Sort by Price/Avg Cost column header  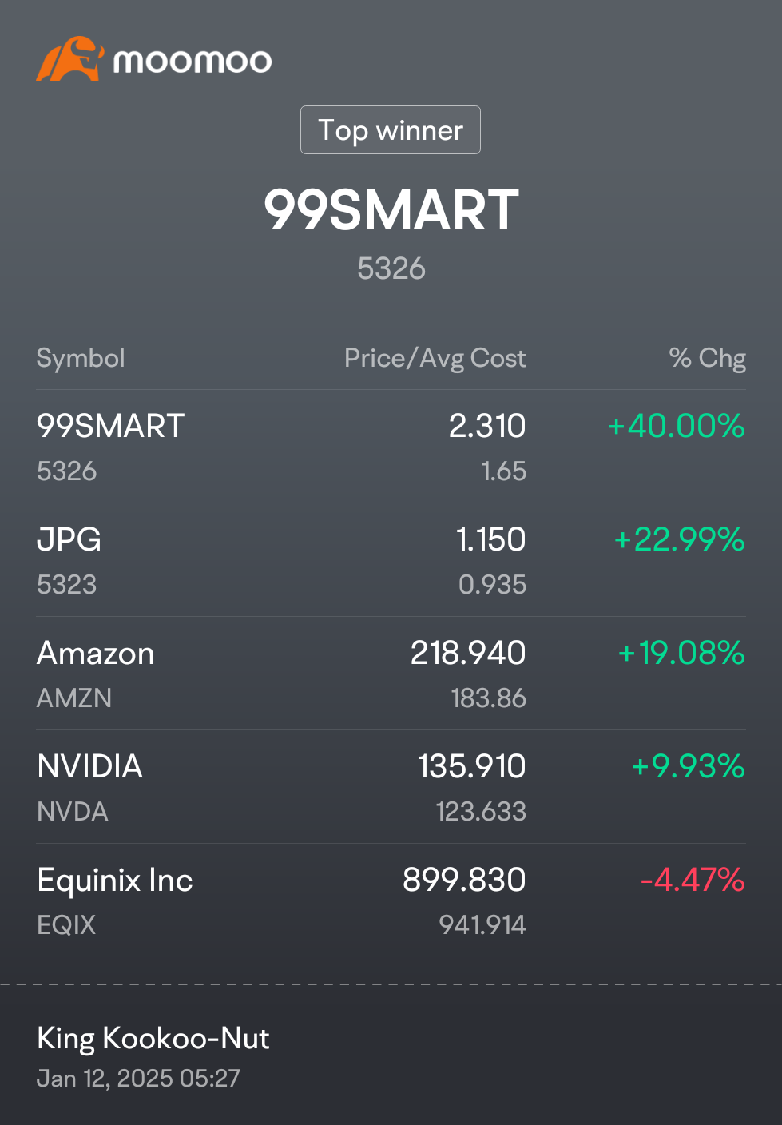click(435, 358)
